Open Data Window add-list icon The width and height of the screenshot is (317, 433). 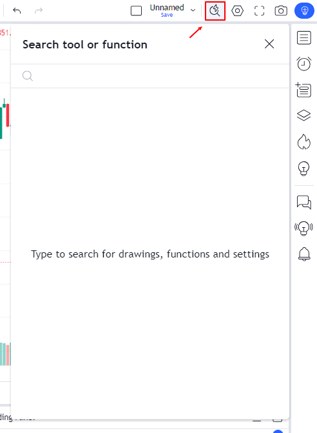click(x=303, y=90)
